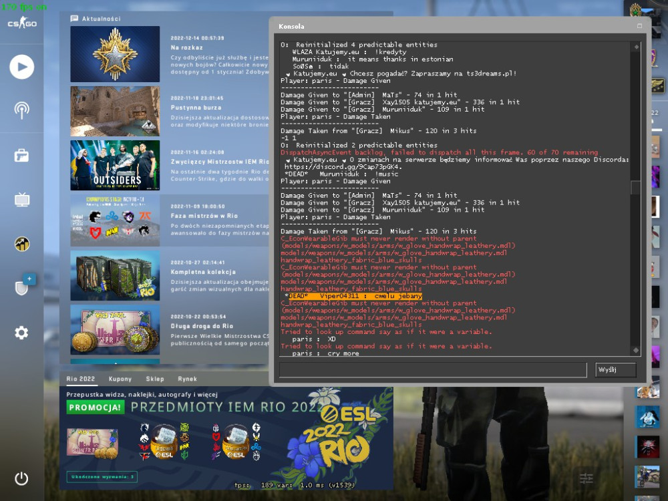Click the red DispatchAsyncEvent backlog error line
This screenshot has height=501, width=668.
tap(440, 152)
